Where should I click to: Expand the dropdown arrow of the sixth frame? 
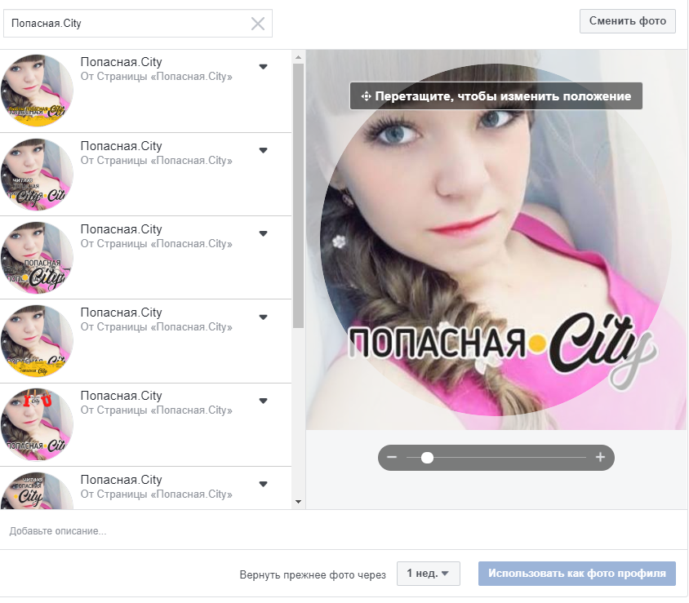point(263,484)
